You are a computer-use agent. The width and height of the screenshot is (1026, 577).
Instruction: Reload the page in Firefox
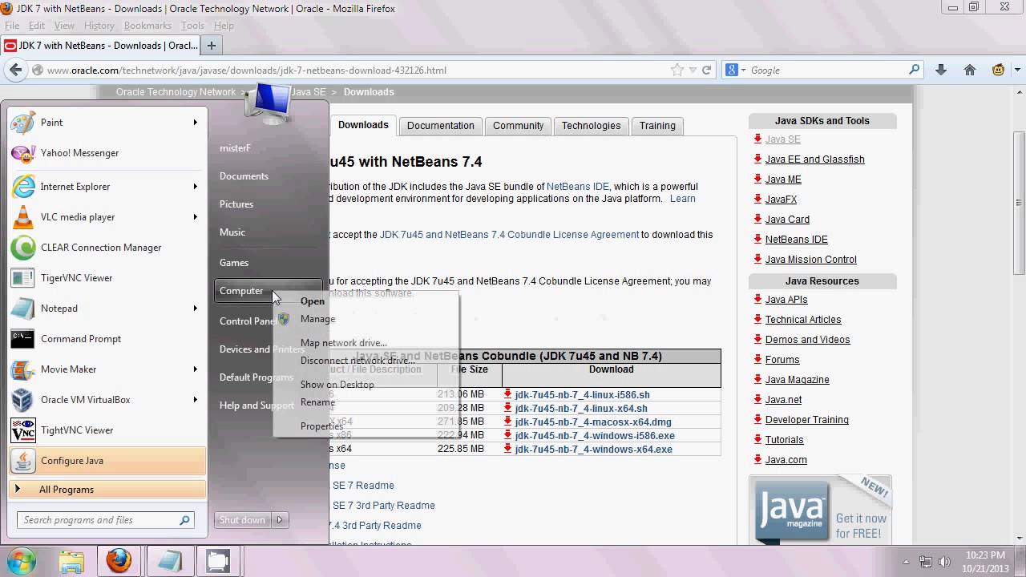(707, 71)
